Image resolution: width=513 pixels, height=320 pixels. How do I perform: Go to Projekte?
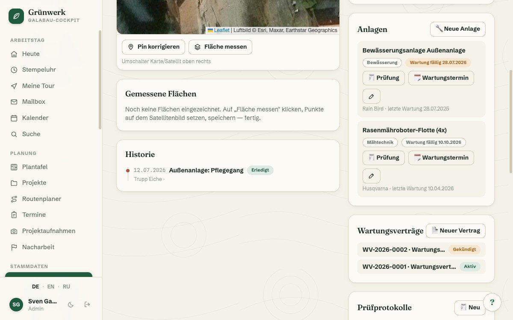pyautogui.click(x=51, y=183)
